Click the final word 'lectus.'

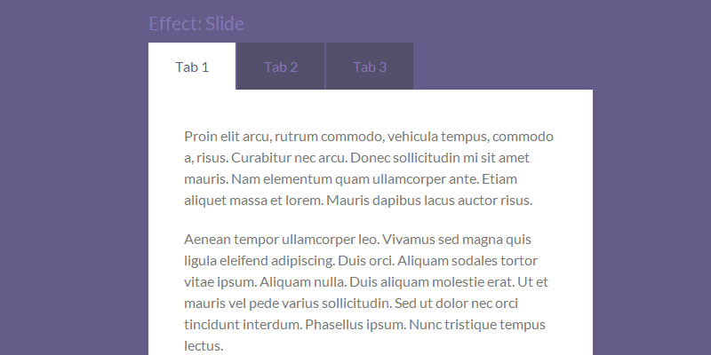point(204,346)
